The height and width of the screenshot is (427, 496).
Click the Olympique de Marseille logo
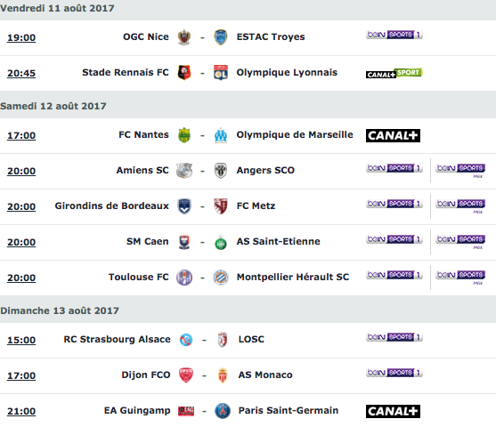221,135
